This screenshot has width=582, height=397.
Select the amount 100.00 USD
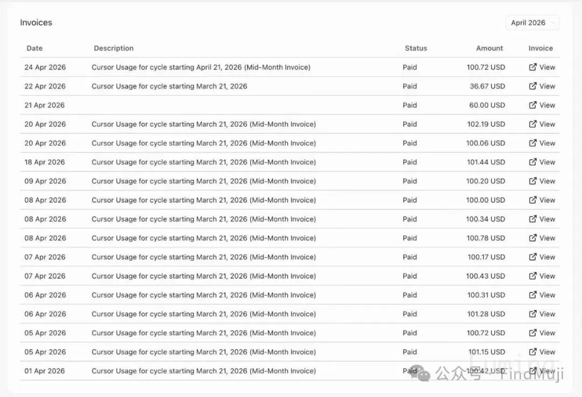[486, 200]
